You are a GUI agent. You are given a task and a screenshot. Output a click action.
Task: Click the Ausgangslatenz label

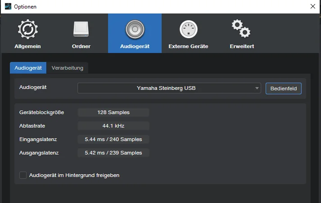click(39, 153)
